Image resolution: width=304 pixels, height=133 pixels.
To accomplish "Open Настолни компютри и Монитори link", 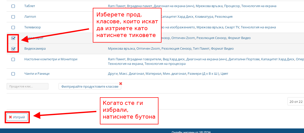I will click(x=51, y=59).
